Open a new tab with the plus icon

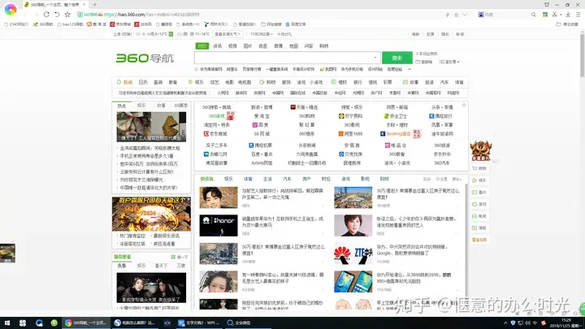coord(95,5)
